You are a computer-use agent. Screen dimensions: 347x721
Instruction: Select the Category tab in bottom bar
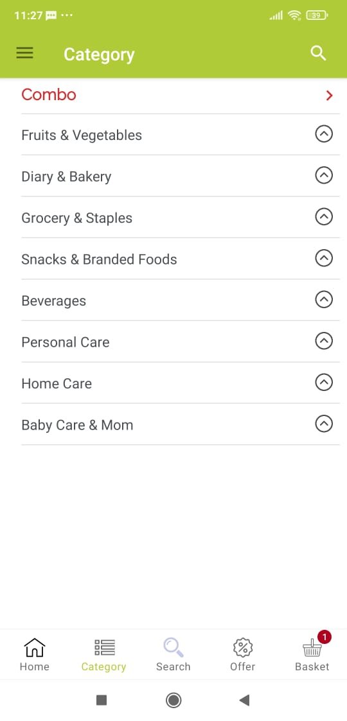103,654
